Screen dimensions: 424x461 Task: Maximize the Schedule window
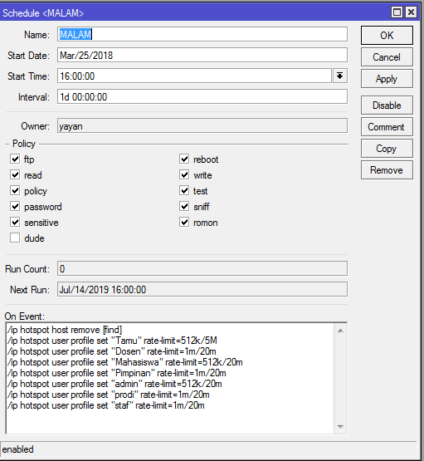397,12
